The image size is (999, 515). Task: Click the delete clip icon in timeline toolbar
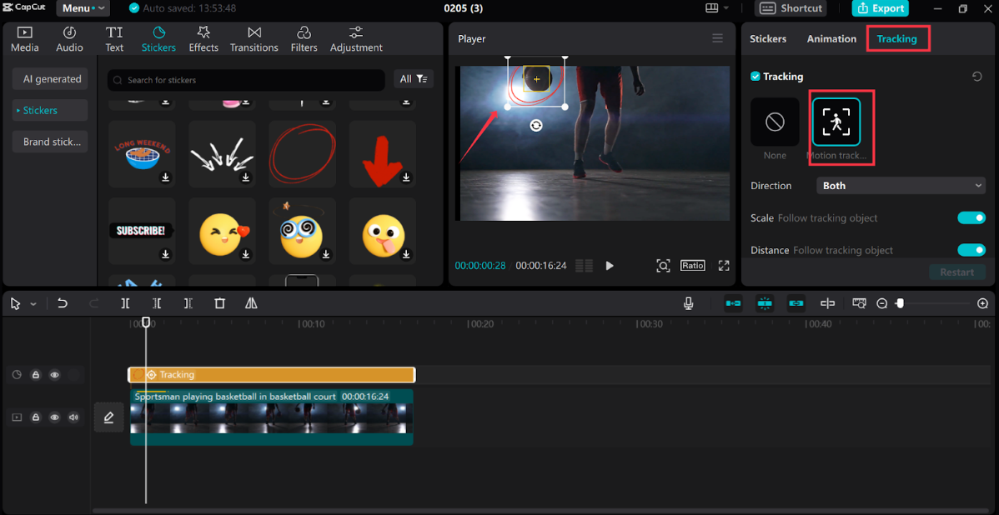pyautogui.click(x=220, y=303)
